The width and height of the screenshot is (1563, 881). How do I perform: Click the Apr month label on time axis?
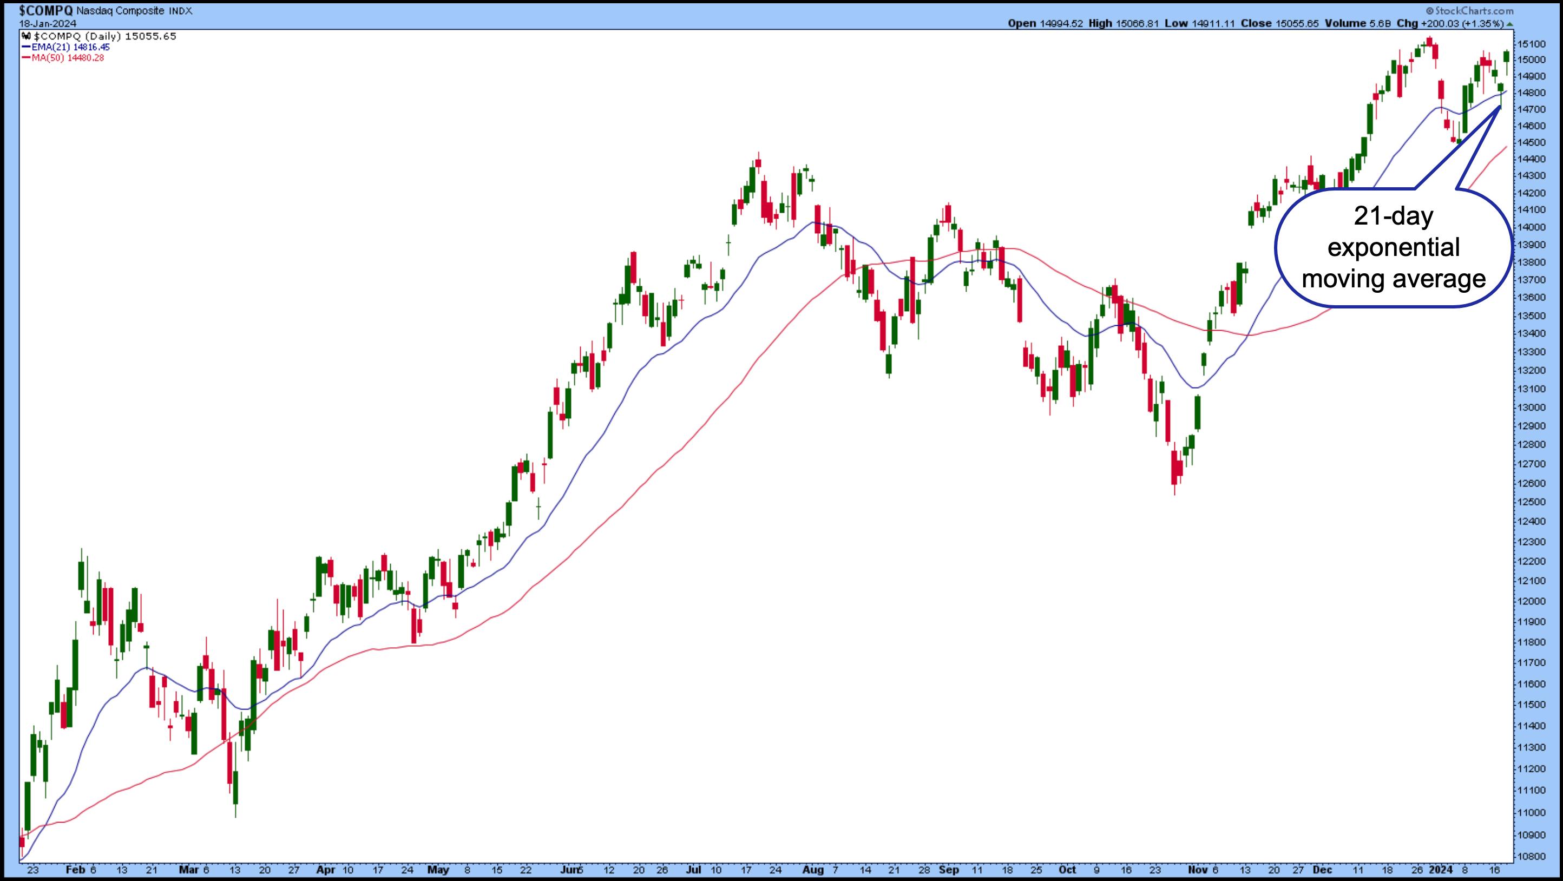(x=325, y=870)
